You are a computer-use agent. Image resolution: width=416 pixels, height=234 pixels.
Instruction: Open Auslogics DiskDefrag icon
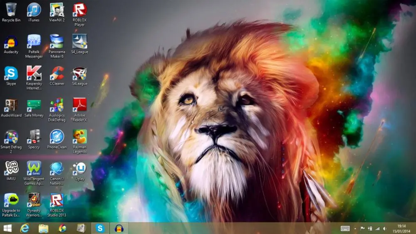click(x=57, y=110)
